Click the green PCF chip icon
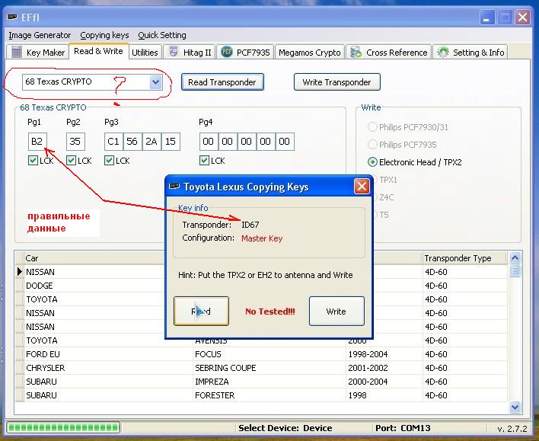 pyautogui.click(x=227, y=52)
